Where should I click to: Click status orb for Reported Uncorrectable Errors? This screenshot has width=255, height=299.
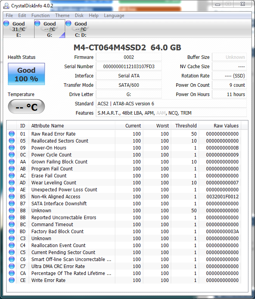(12, 217)
